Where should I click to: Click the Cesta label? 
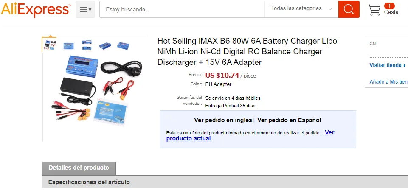pos(391,12)
